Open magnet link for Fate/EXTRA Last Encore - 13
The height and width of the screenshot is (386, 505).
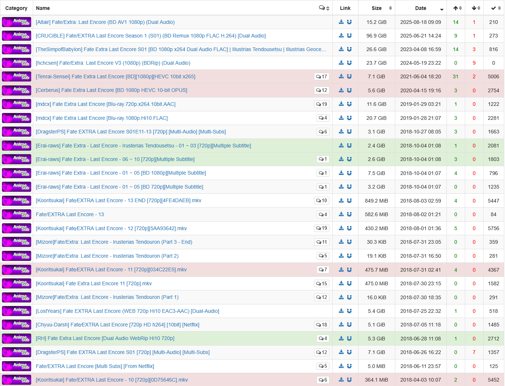349,214
